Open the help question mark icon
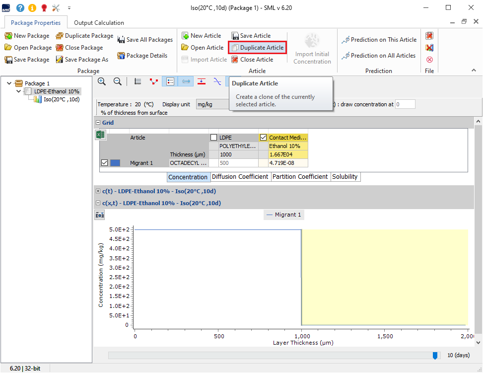The height and width of the screenshot is (373, 483). (20, 8)
